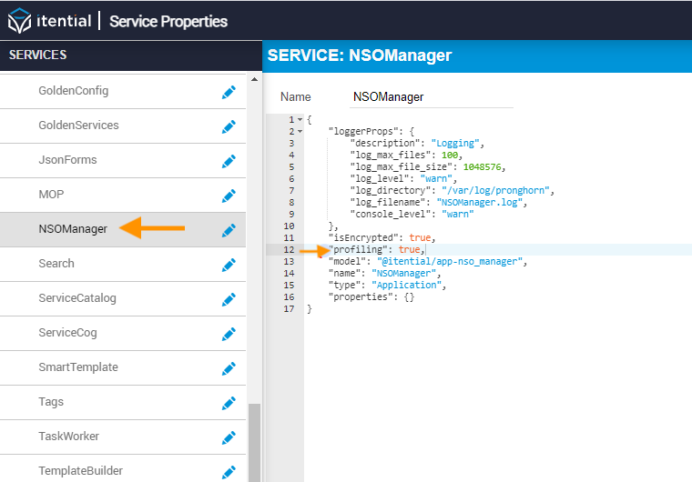The image size is (692, 482).
Task: Collapse the loggerProps fold arrow on line 2
Action: pos(300,132)
